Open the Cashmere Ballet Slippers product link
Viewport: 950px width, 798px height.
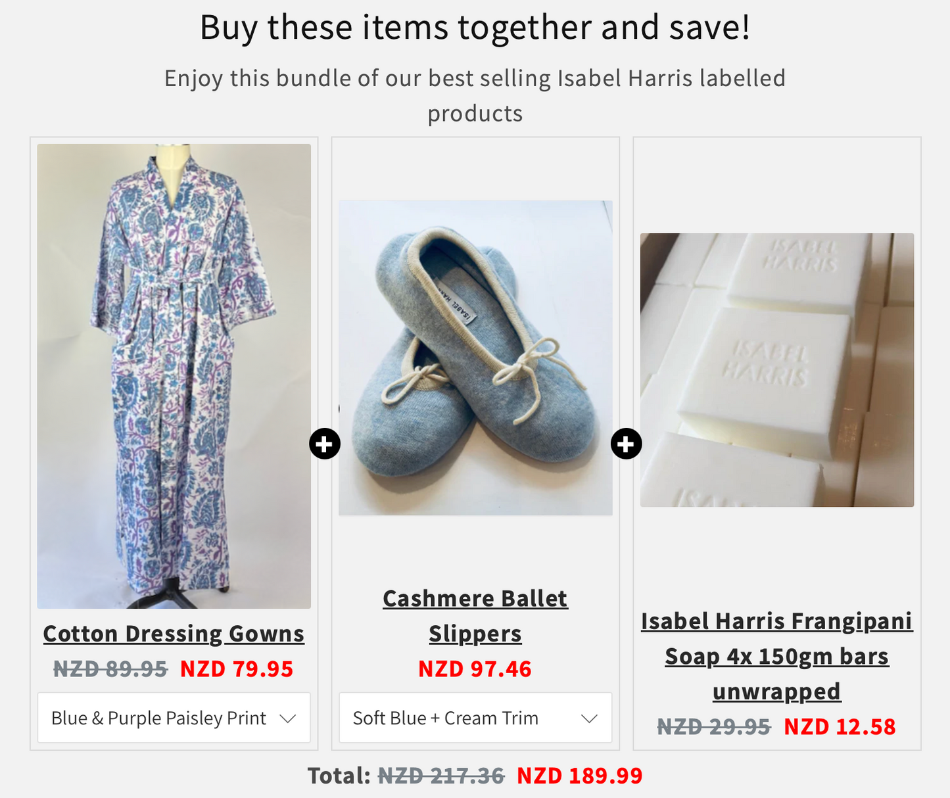click(x=475, y=616)
